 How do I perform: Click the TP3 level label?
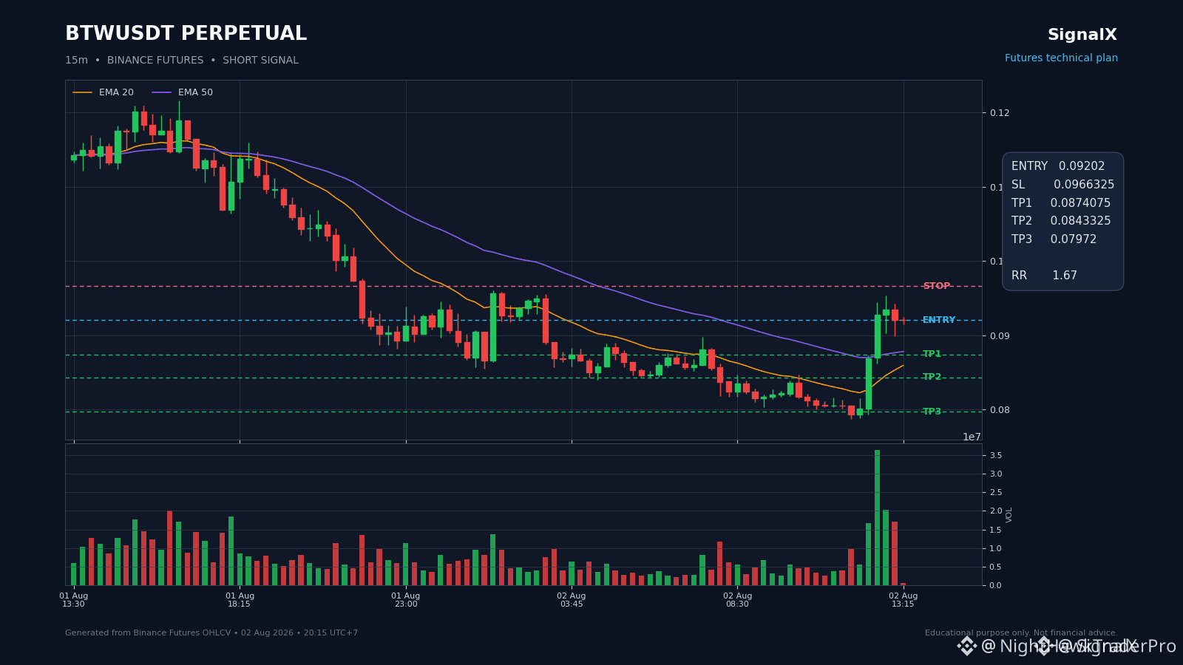point(932,412)
